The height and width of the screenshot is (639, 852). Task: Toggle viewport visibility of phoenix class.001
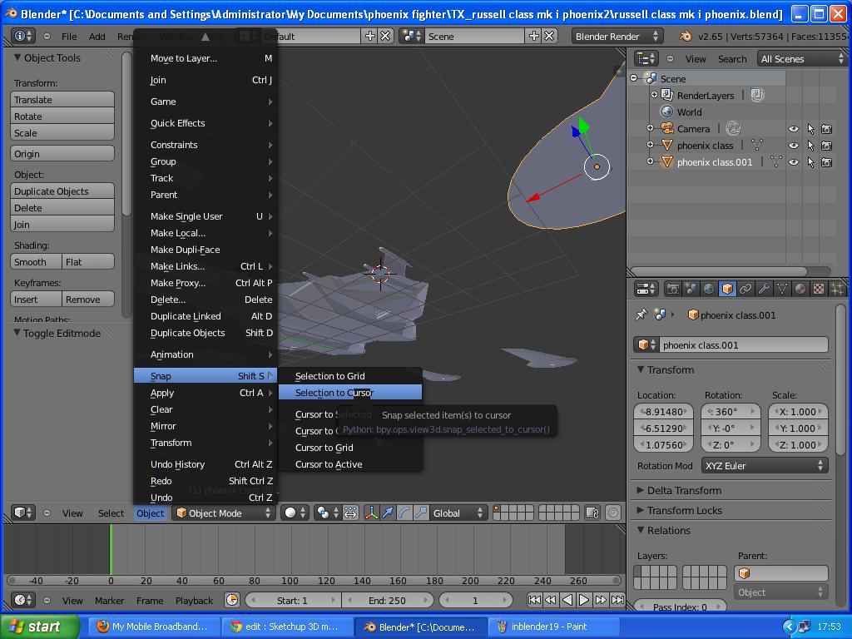794,162
